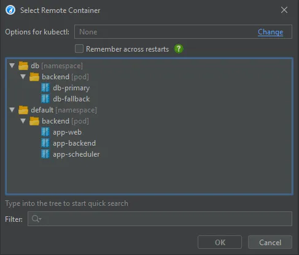This screenshot has height=255, width=299.
Task: Collapse the backend pod under db
Action: pos(23,77)
